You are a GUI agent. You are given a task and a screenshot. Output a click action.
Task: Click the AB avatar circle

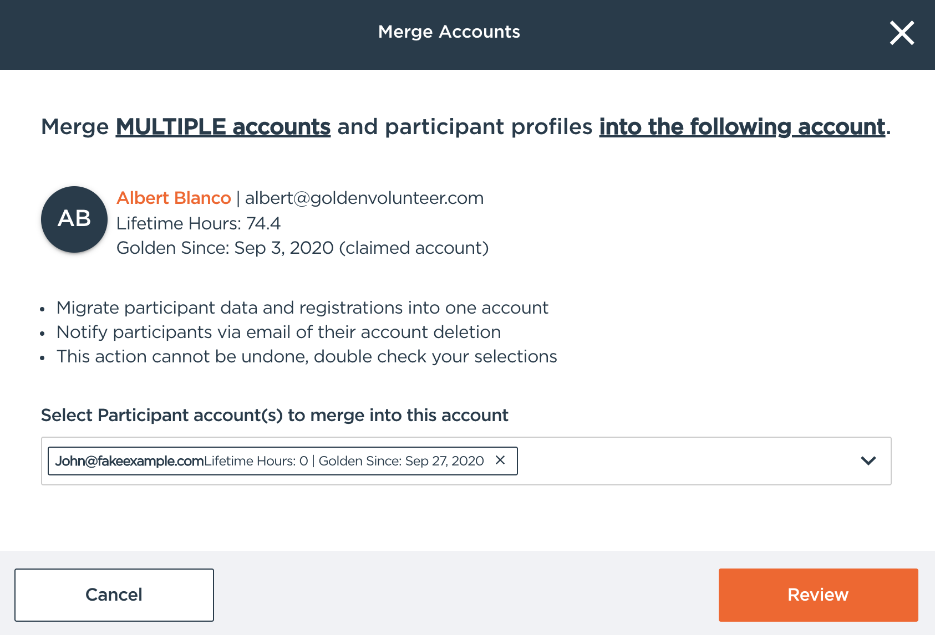pyautogui.click(x=74, y=219)
